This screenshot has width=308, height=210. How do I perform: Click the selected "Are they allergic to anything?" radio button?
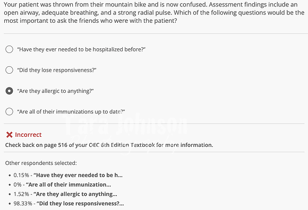(x=9, y=91)
